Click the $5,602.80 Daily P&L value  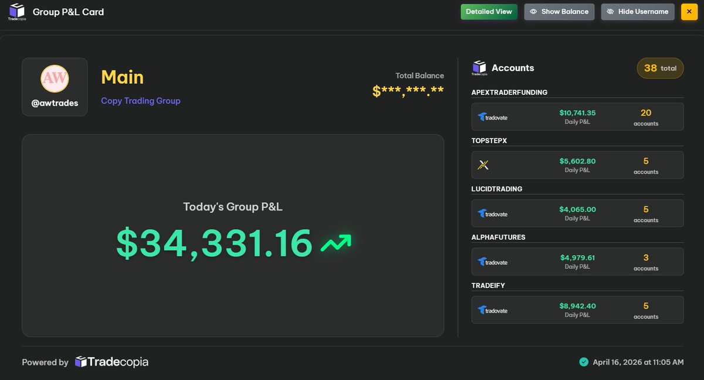pos(577,161)
